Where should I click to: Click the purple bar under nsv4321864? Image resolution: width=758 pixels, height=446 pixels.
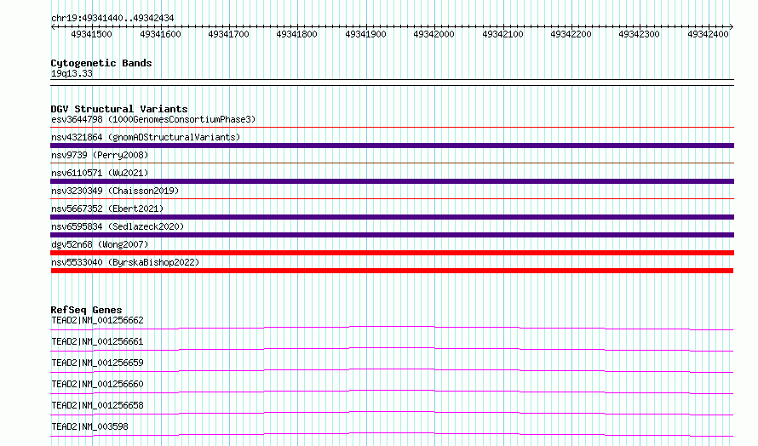[x=392, y=146]
